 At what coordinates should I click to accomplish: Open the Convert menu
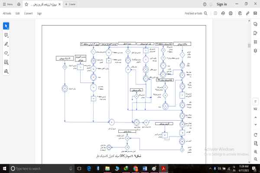click(x=28, y=13)
